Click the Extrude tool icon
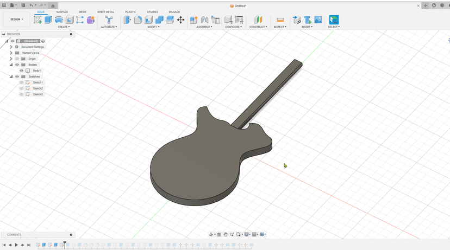This screenshot has width=450, height=250. tap(48, 20)
